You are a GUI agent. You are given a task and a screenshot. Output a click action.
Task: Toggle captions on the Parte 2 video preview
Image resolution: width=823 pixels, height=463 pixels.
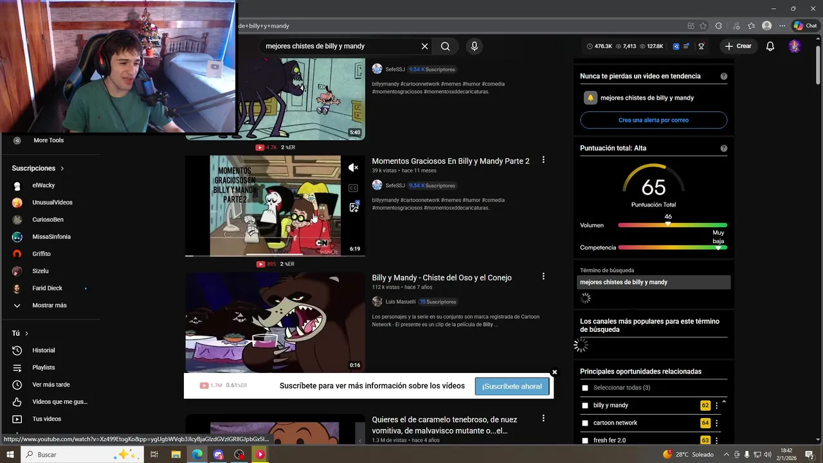[x=353, y=188]
